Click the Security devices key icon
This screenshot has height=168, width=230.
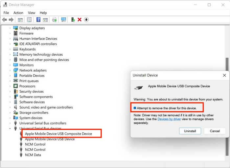coord(15,91)
